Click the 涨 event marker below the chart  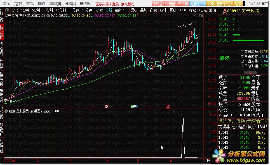pyautogui.click(x=107, y=107)
